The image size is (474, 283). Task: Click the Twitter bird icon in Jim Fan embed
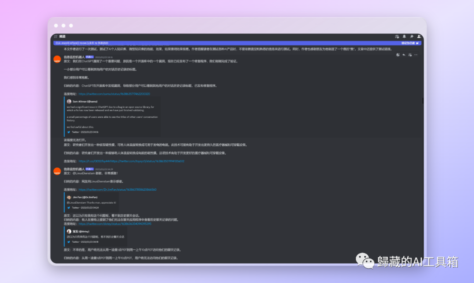coord(68,208)
